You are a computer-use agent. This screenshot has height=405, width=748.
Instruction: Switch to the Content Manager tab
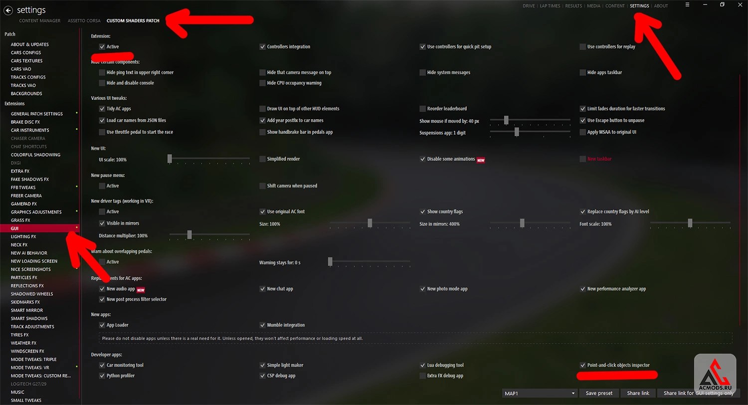(x=40, y=21)
